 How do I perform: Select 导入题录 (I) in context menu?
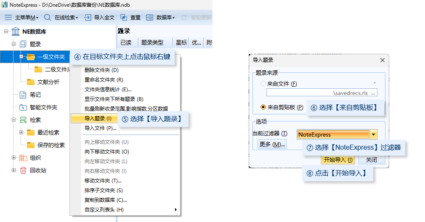pos(94,119)
